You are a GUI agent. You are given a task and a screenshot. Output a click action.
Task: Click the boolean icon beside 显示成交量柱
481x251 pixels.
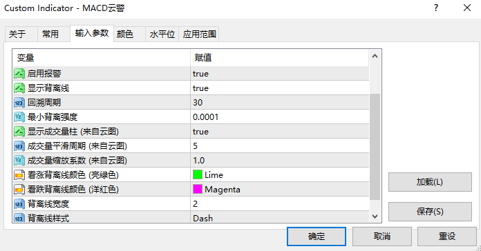(19, 132)
